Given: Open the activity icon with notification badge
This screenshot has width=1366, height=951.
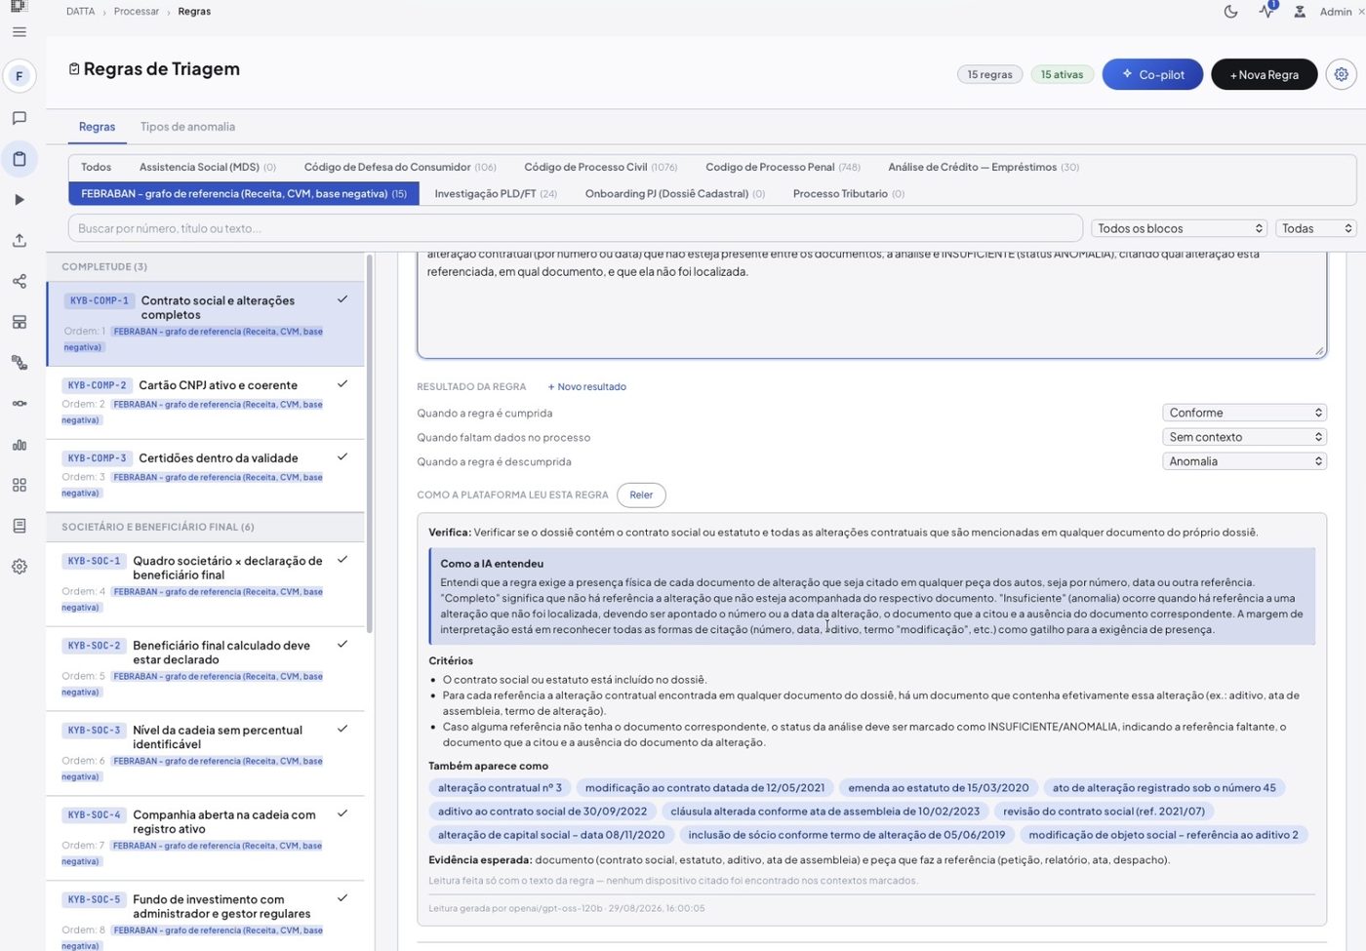Looking at the screenshot, I should (x=1266, y=12).
